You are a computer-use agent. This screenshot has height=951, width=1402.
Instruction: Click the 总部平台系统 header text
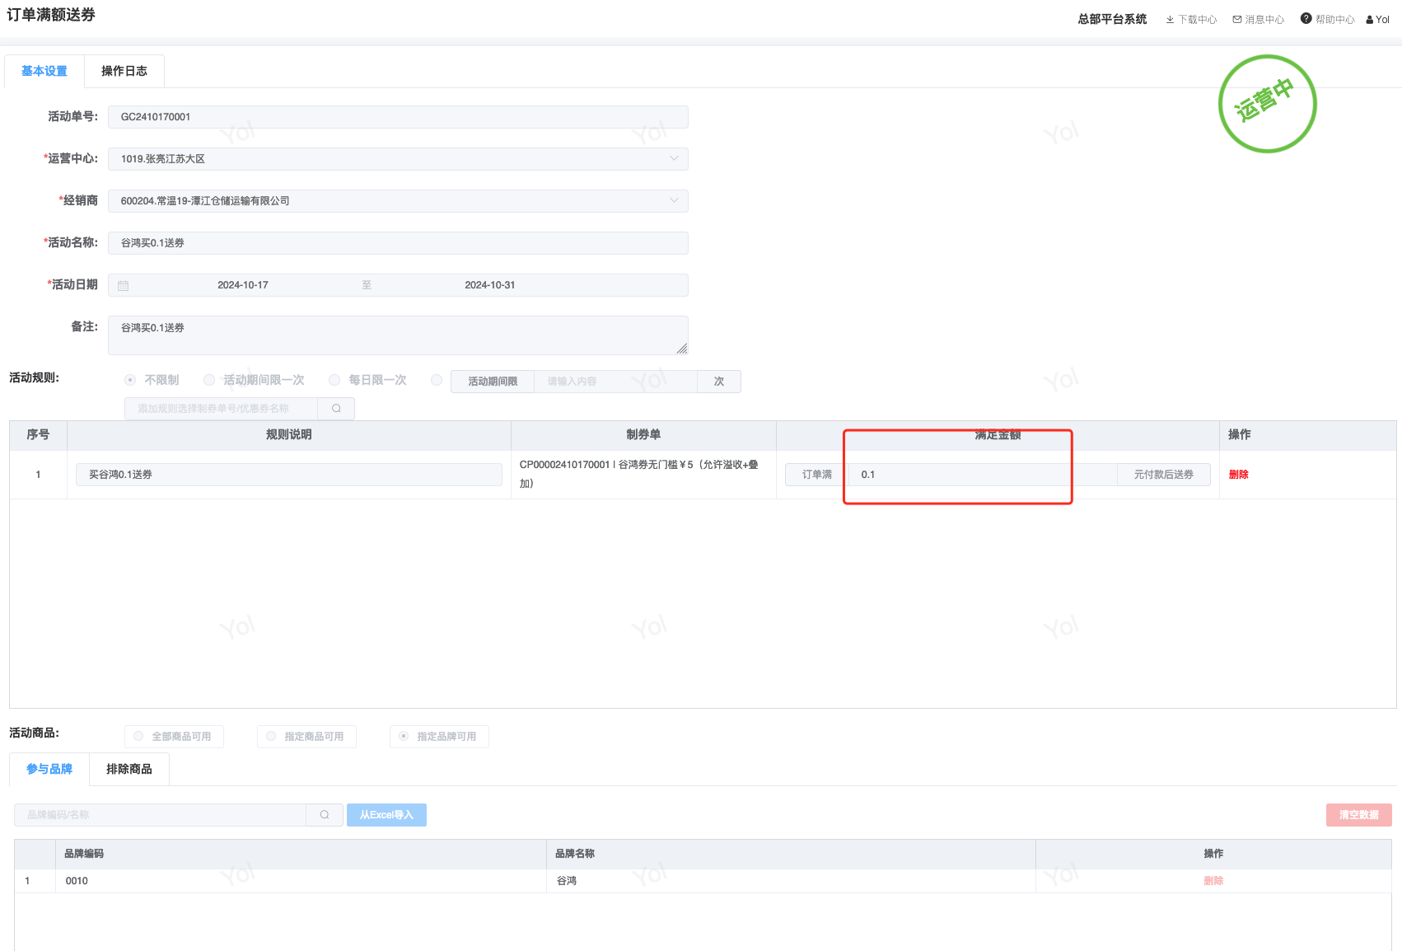(1112, 19)
